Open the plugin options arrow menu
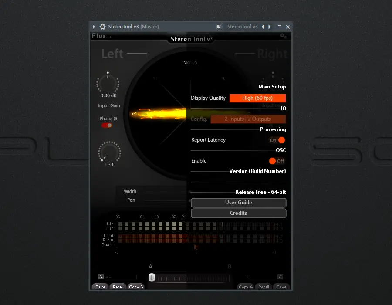 [x=94, y=27]
